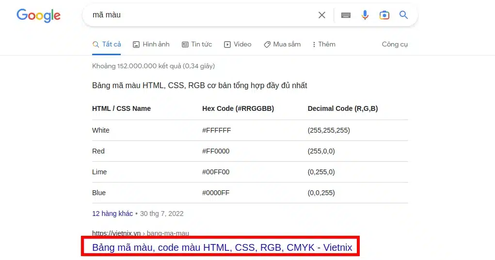Clear the search query with X
The width and height of the screenshot is (495, 260).
322,15
